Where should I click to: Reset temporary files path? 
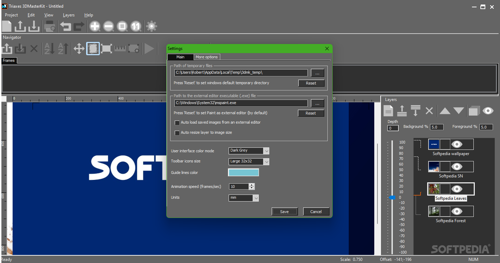coord(311,83)
